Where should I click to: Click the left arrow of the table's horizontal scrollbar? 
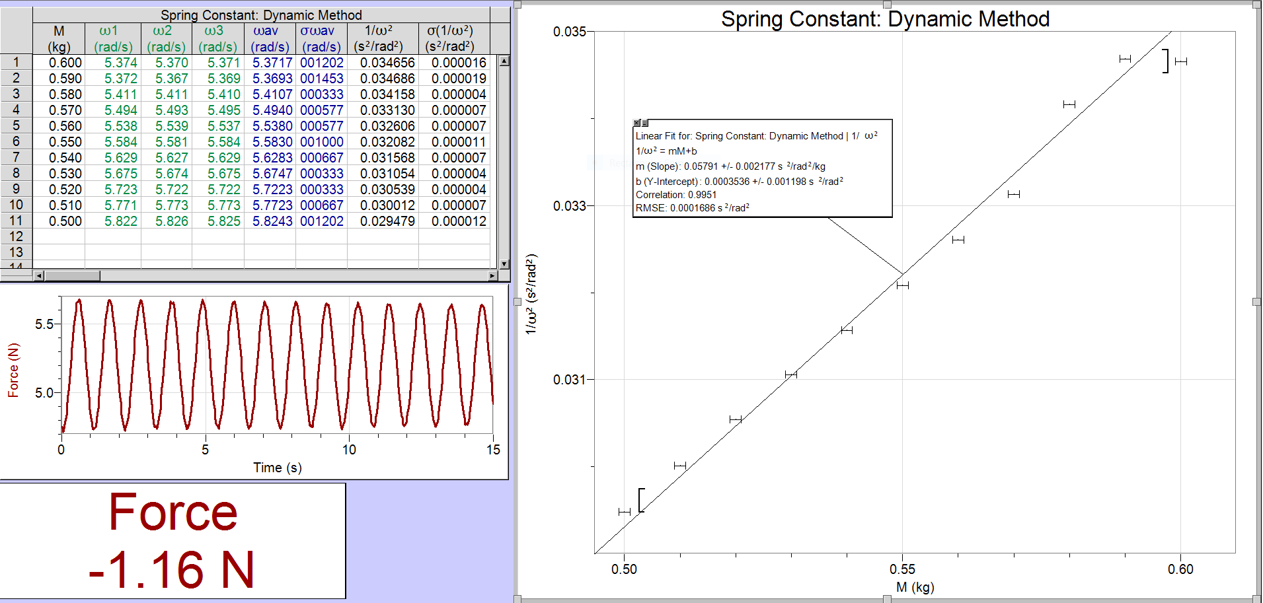tap(38, 275)
